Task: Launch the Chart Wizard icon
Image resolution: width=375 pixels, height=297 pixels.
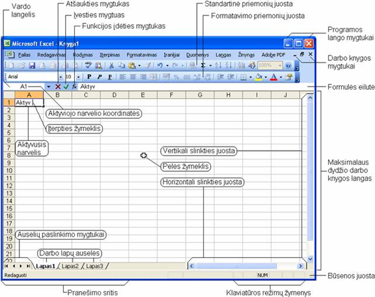Action: click(x=242, y=65)
